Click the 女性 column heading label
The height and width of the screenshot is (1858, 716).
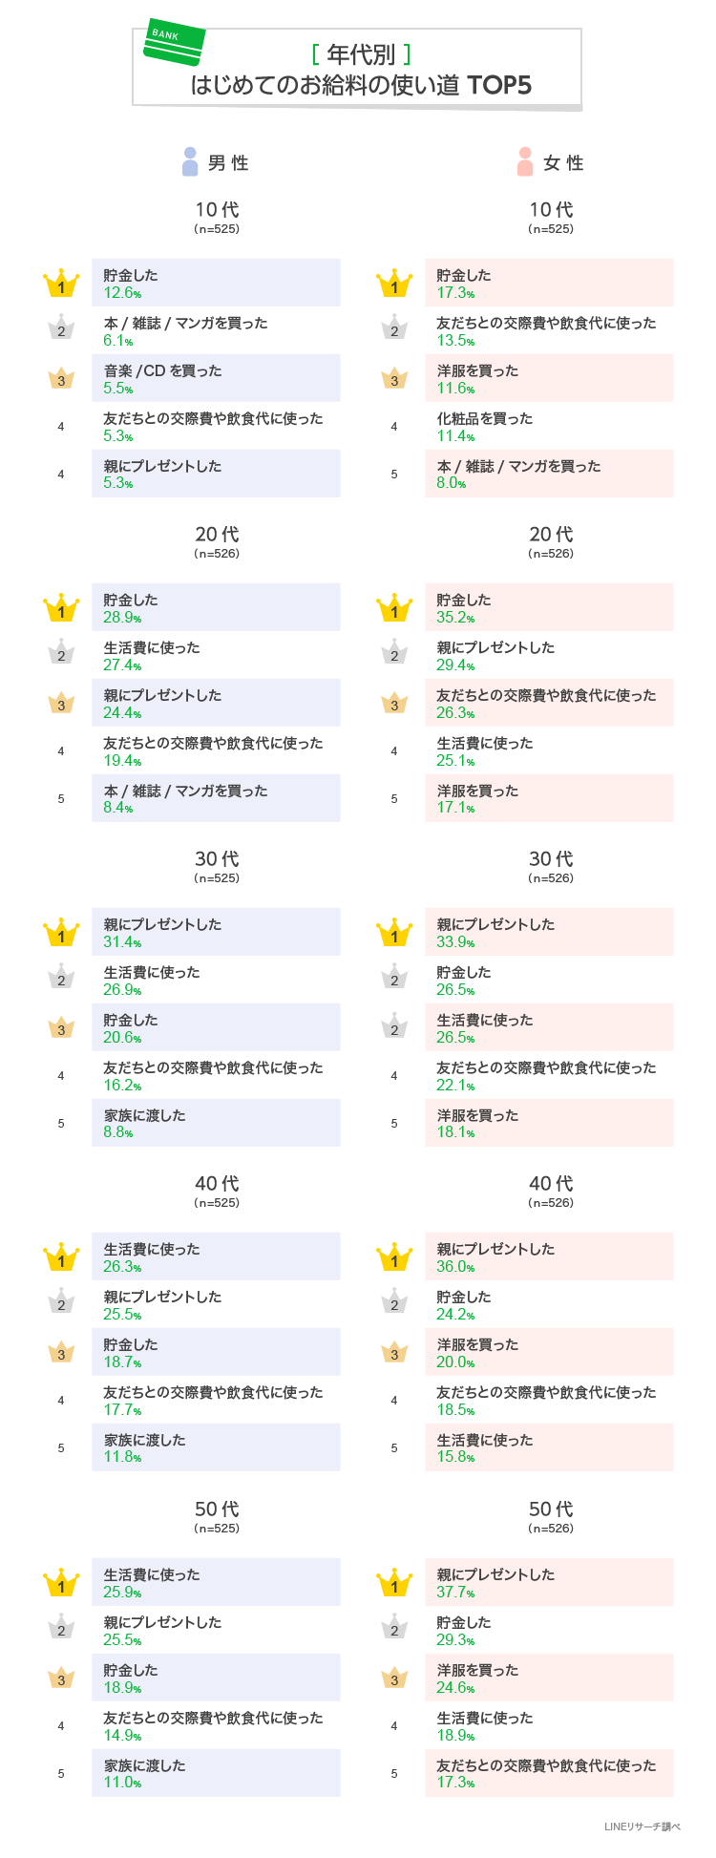[563, 163]
